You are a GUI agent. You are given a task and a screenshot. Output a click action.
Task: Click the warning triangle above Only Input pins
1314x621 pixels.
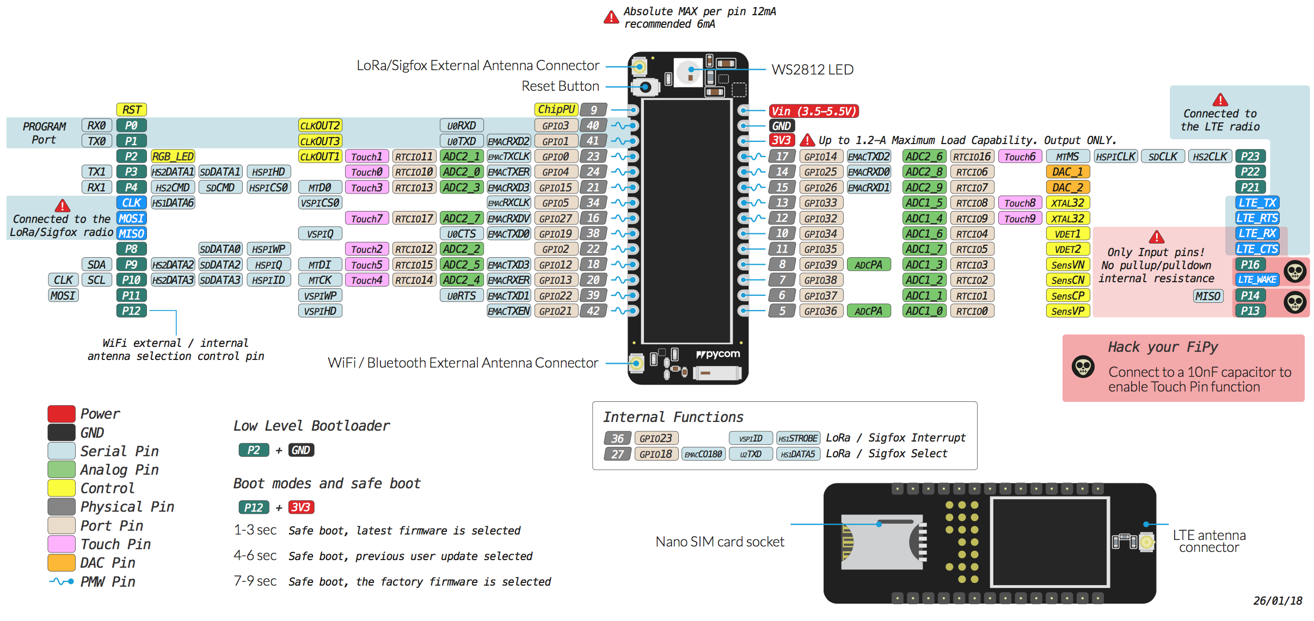(1156, 237)
